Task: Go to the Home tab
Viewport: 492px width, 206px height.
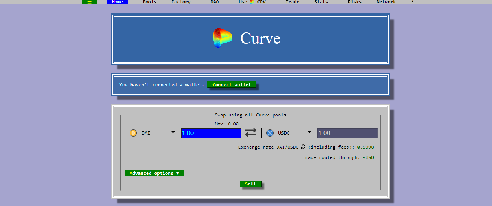Action: pos(117,2)
